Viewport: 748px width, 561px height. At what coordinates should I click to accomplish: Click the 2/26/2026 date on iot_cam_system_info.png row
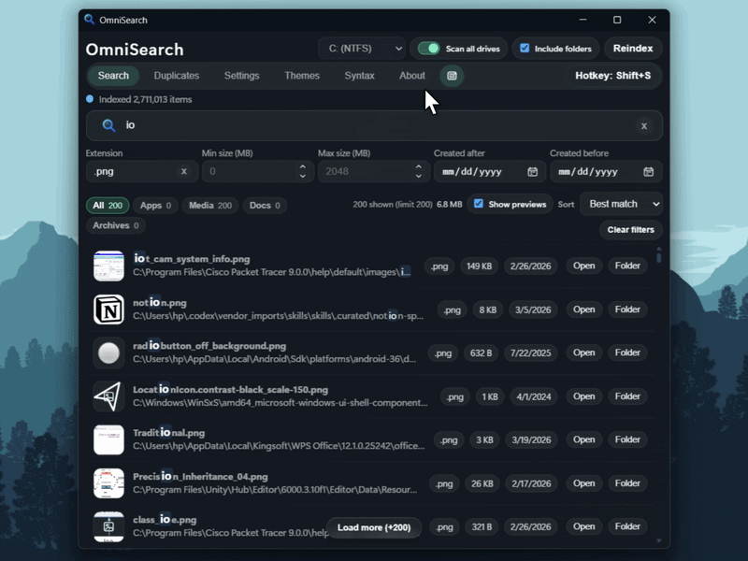530,266
